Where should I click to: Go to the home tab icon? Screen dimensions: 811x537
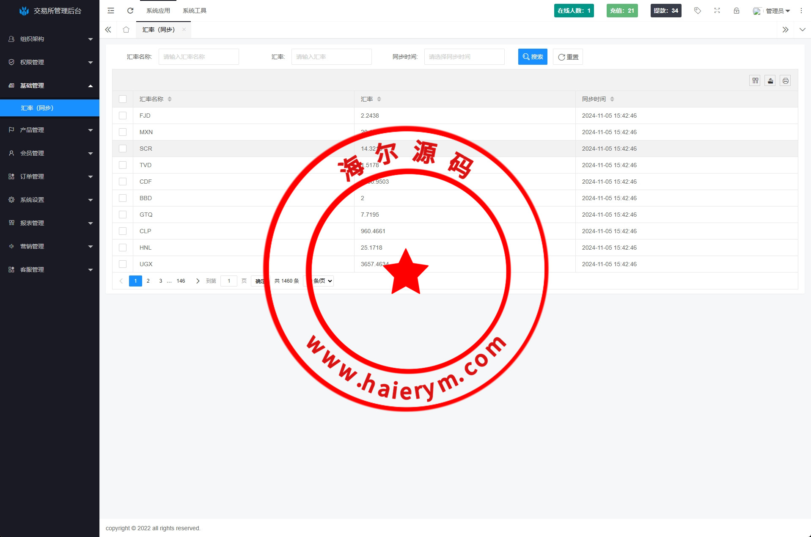pos(126,30)
